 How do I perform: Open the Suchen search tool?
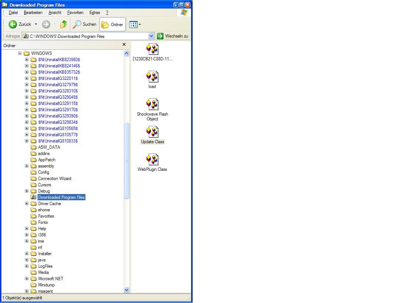click(x=84, y=24)
